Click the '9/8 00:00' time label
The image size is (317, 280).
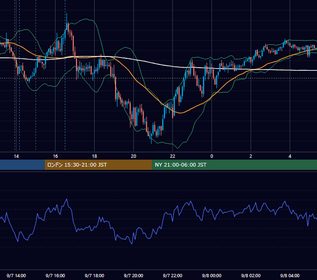point(212,275)
